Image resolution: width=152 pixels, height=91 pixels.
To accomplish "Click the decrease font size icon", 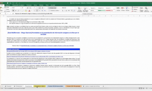I will [x=30, y=8].
